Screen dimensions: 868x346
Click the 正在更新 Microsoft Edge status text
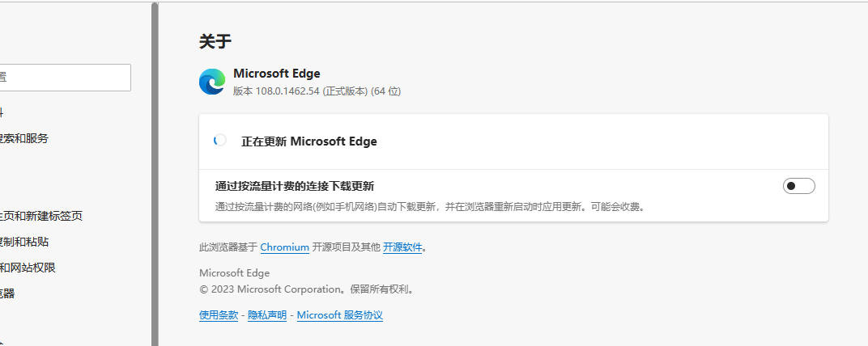click(x=308, y=141)
